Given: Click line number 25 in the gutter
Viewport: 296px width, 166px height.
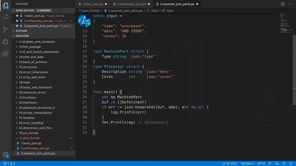Looking at the screenshot, I should [x=85, y=92].
